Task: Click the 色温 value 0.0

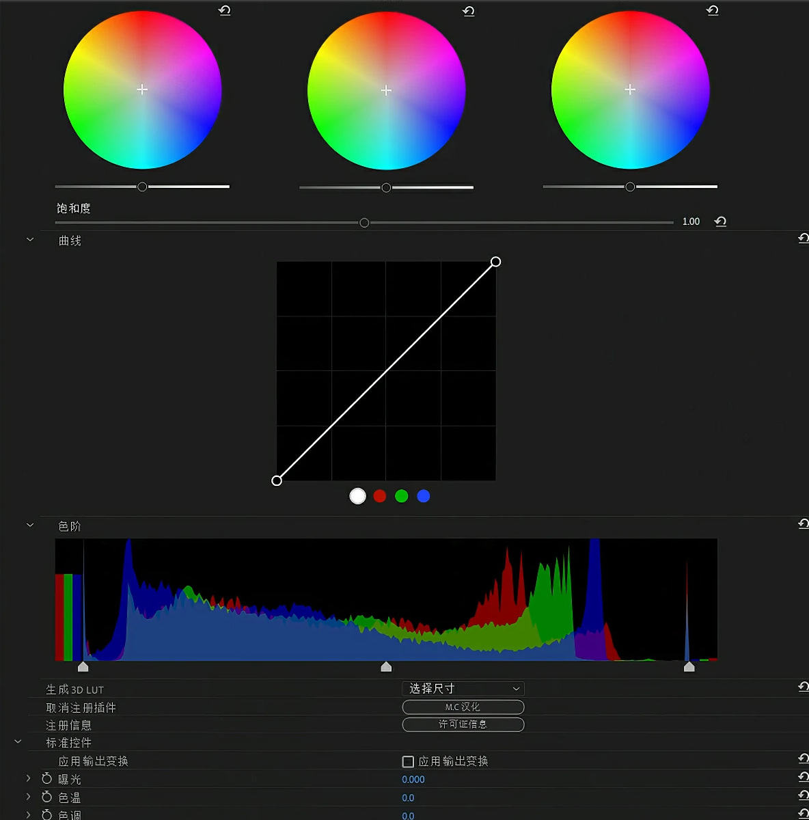Action: point(408,798)
